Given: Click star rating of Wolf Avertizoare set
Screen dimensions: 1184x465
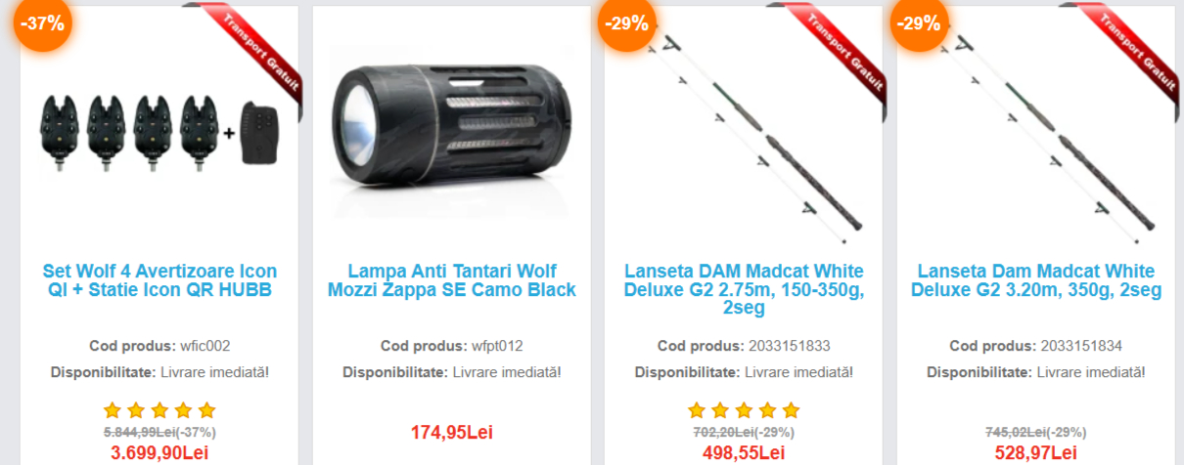Looking at the screenshot, I should point(159,410).
